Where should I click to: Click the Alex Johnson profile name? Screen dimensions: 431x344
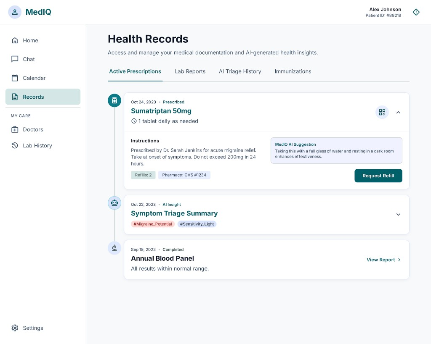tap(385, 10)
